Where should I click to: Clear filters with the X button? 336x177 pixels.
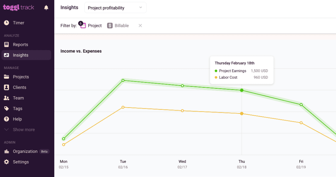point(140,26)
